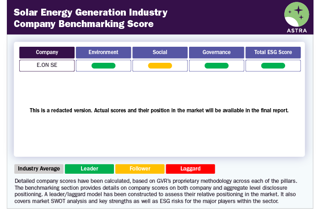
Task: Click the yellow Follower legend box
Action: pos(140,169)
